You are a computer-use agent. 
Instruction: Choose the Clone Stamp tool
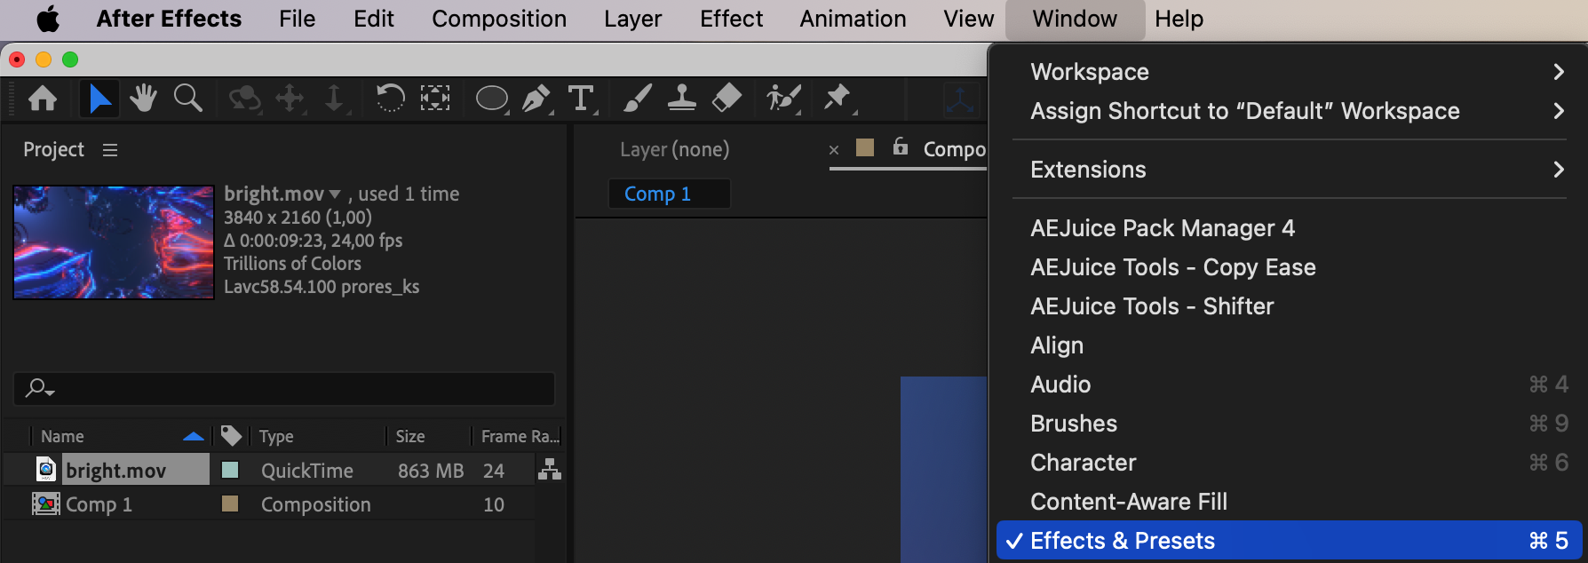click(681, 98)
